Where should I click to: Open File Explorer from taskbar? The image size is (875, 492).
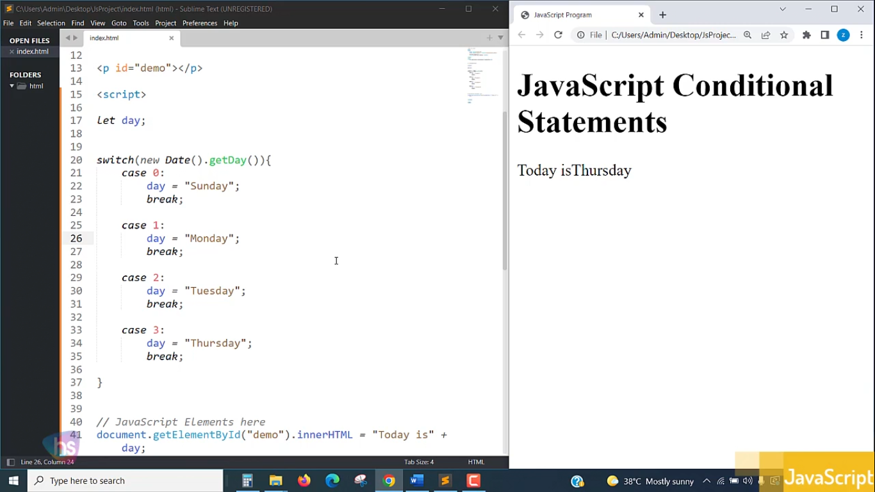coord(276,480)
